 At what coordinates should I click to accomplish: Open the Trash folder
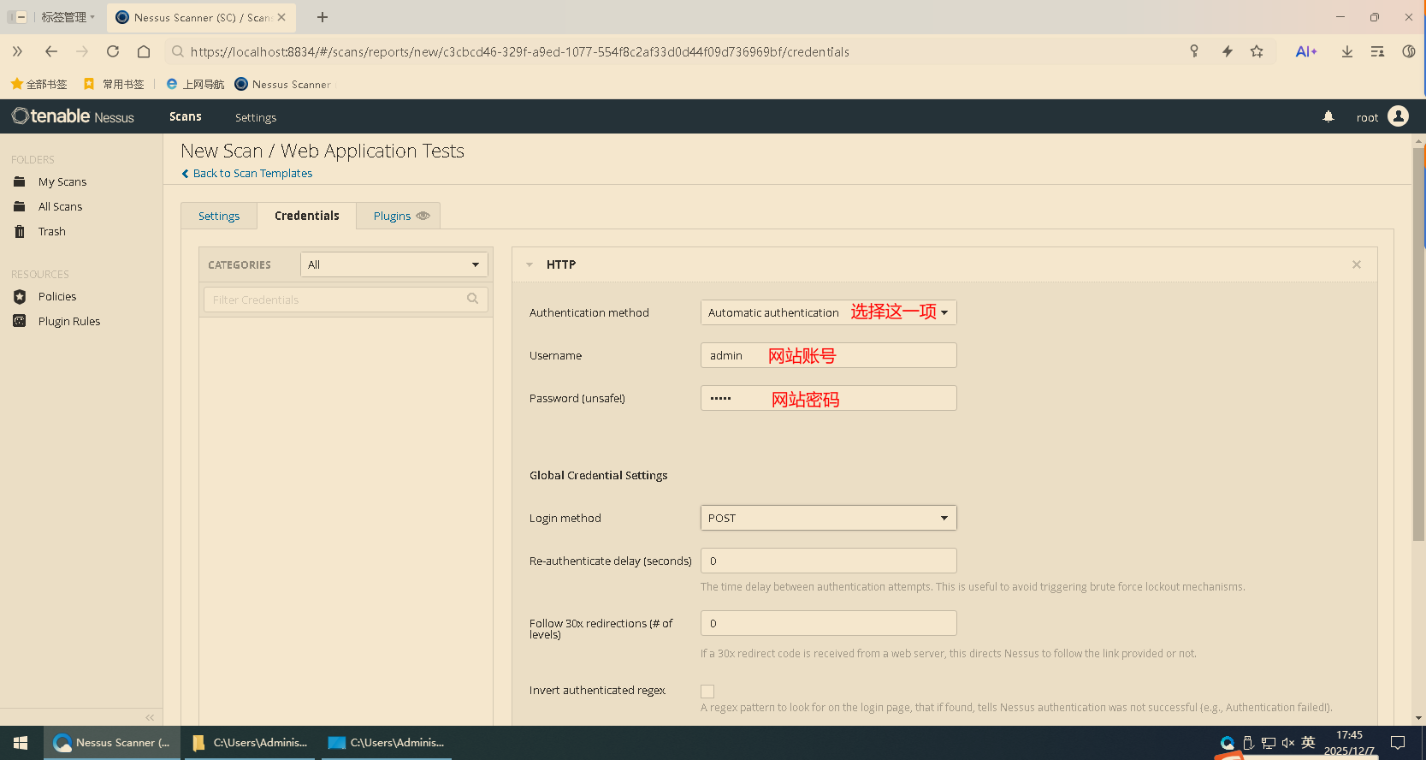tap(51, 231)
